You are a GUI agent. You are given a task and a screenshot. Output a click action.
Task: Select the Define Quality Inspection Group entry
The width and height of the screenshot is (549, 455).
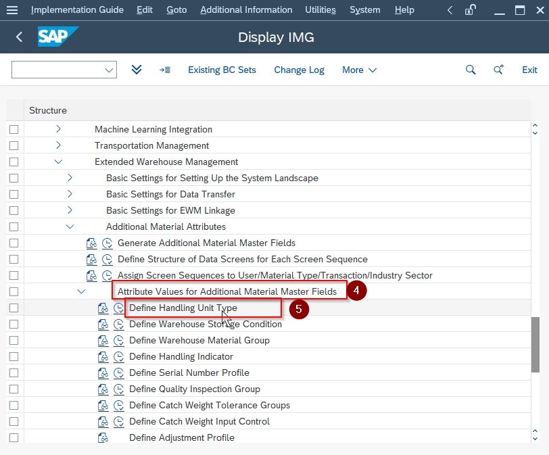195,389
